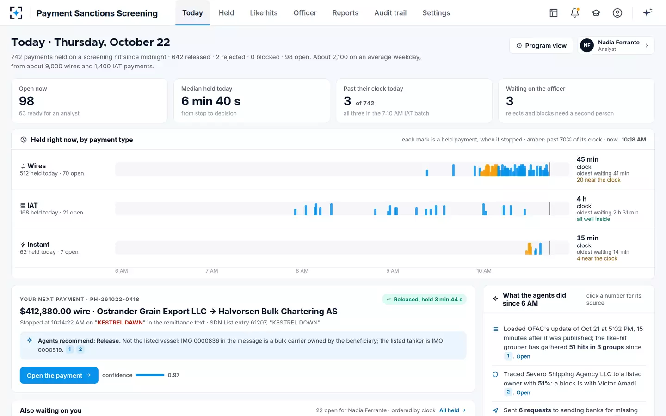Click Open the payment button
The width and height of the screenshot is (666, 416).
59,375
